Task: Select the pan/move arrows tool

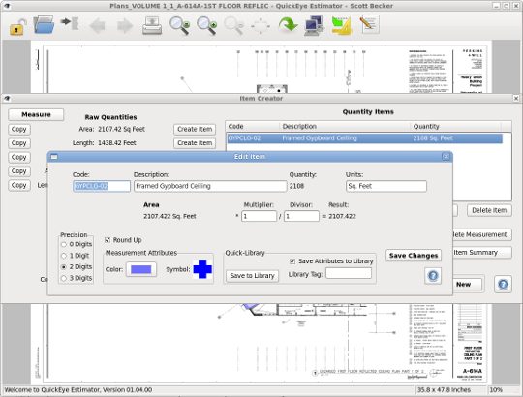Action: pos(261,26)
